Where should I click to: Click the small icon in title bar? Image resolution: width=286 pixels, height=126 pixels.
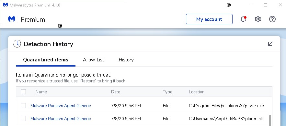click(x=229, y=5)
